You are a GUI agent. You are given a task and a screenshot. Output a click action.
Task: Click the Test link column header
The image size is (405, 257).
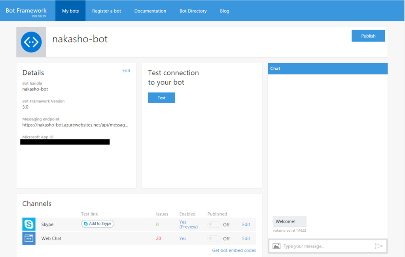(x=89, y=214)
